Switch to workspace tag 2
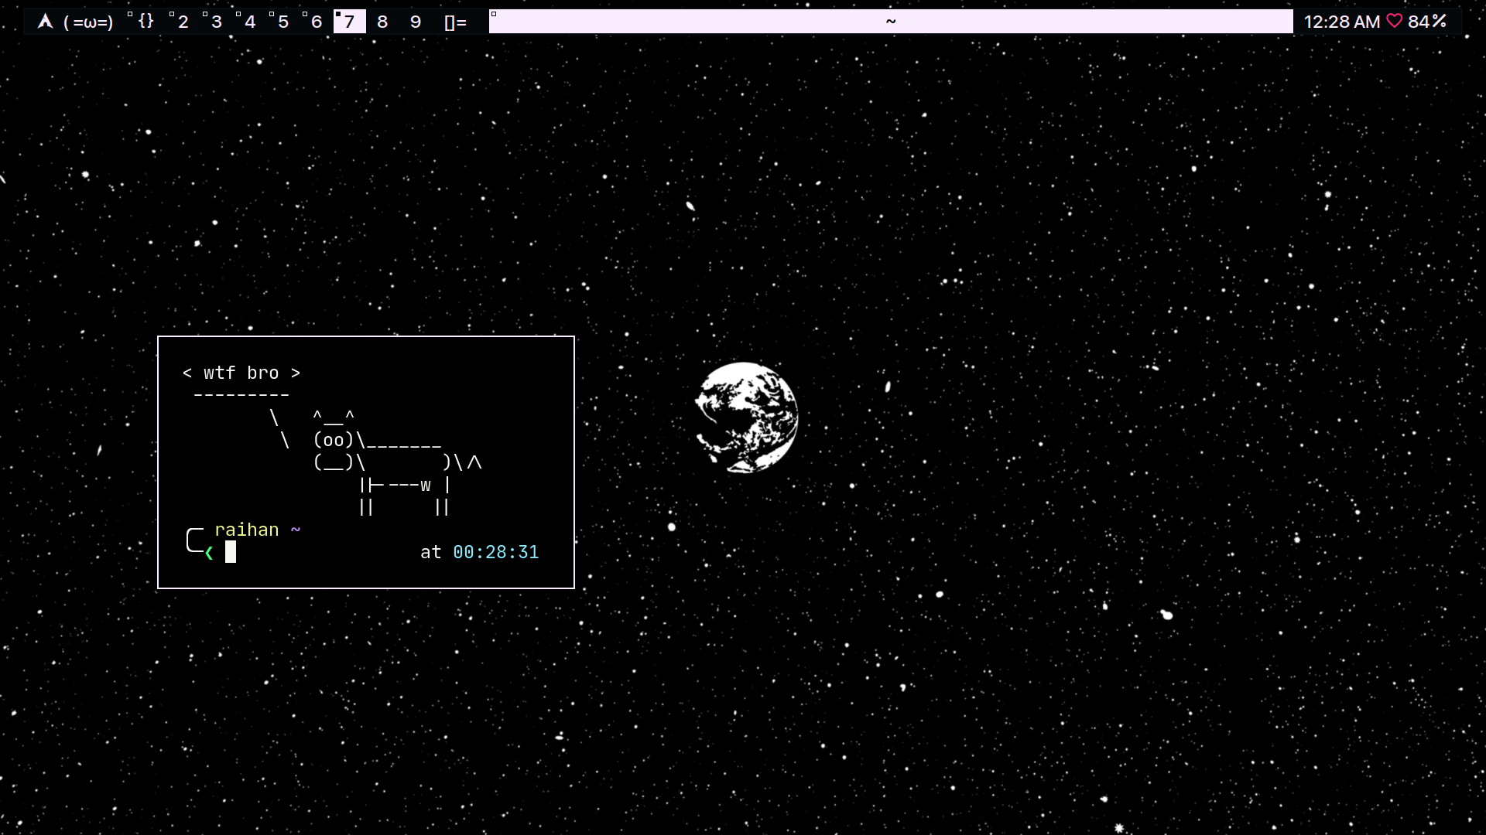1486x835 pixels. tap(183, 22)
